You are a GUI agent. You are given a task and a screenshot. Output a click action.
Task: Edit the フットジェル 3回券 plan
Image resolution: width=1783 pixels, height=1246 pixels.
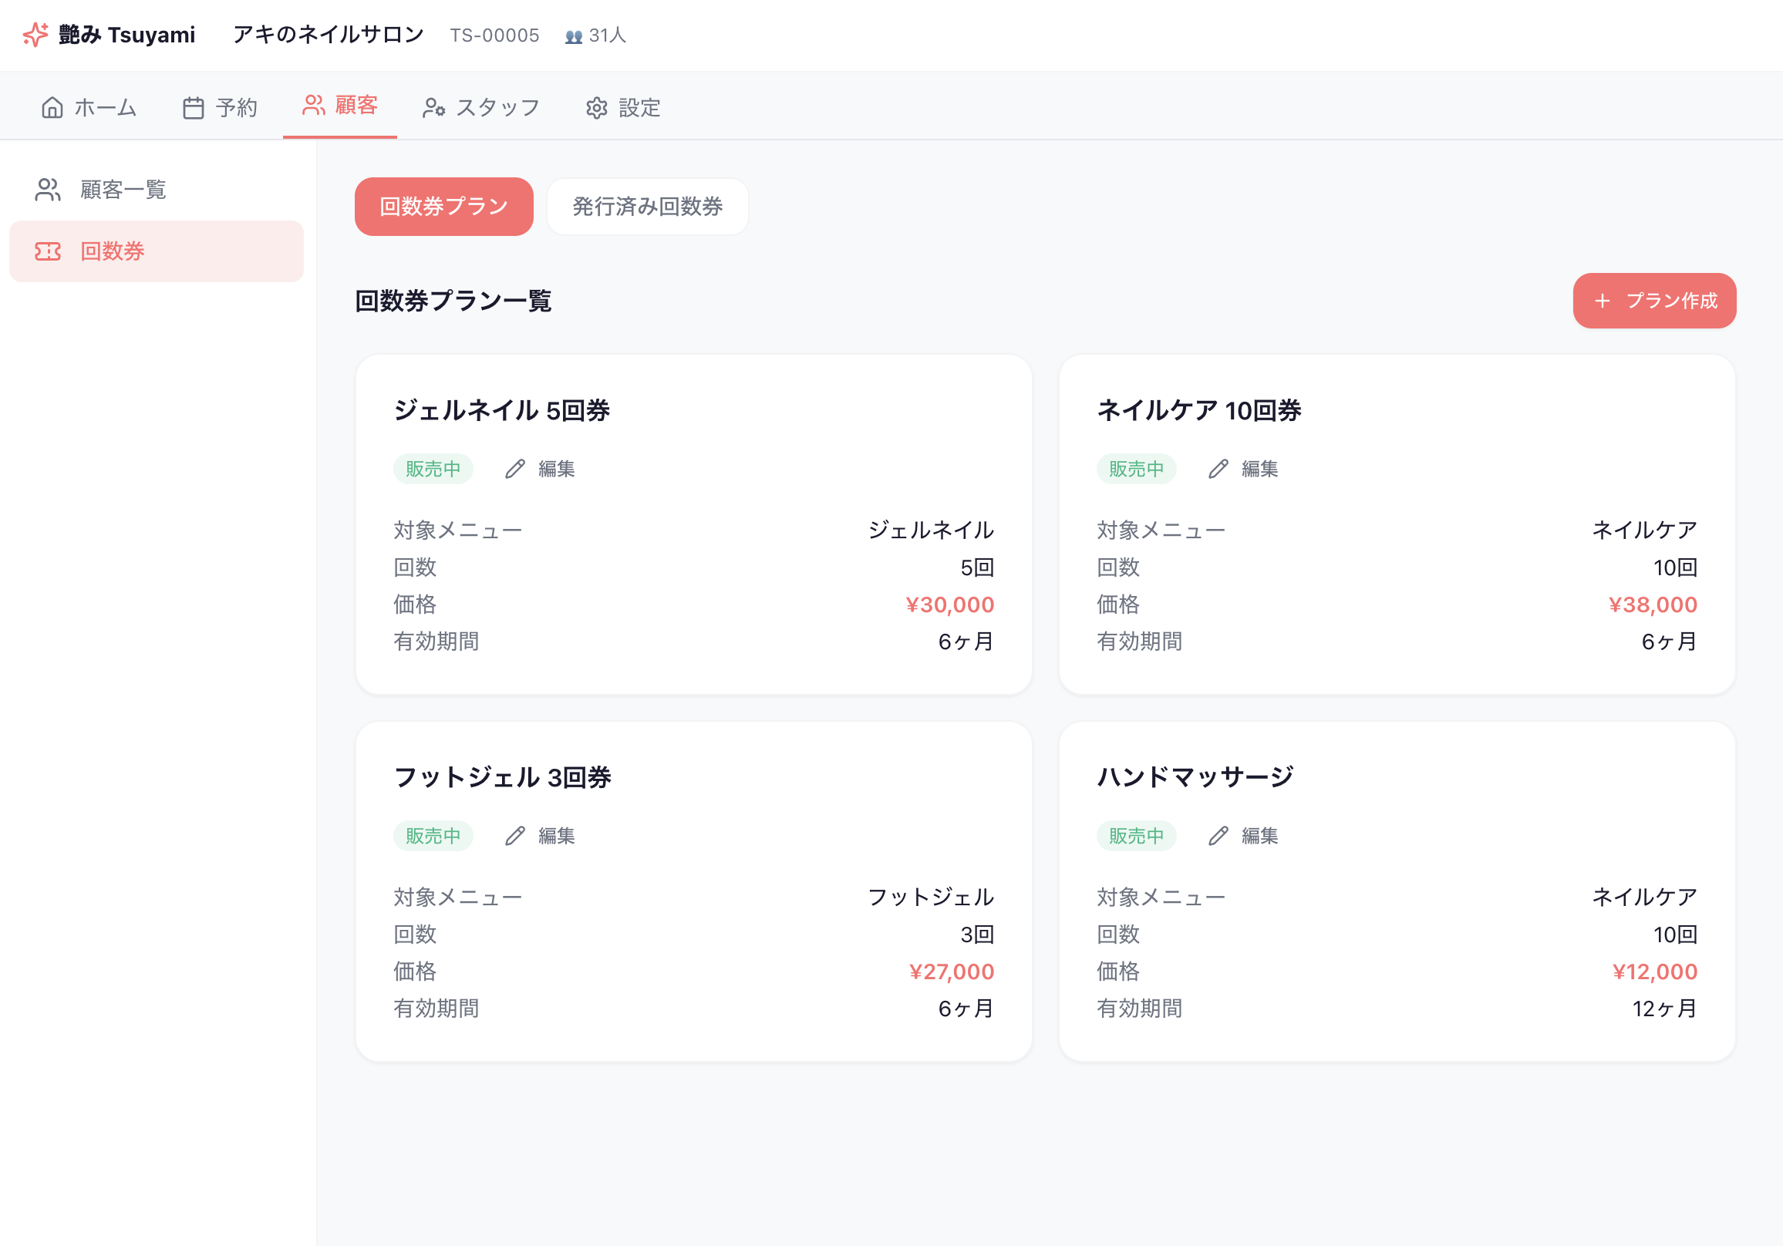[x=541, y=836]
